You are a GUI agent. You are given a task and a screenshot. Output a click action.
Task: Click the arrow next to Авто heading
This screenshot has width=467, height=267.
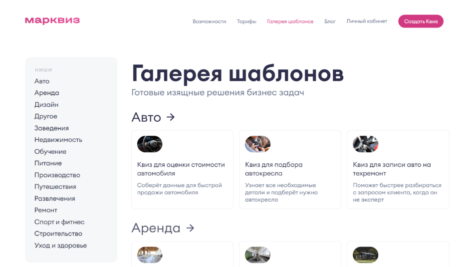(x=171, y=117)
